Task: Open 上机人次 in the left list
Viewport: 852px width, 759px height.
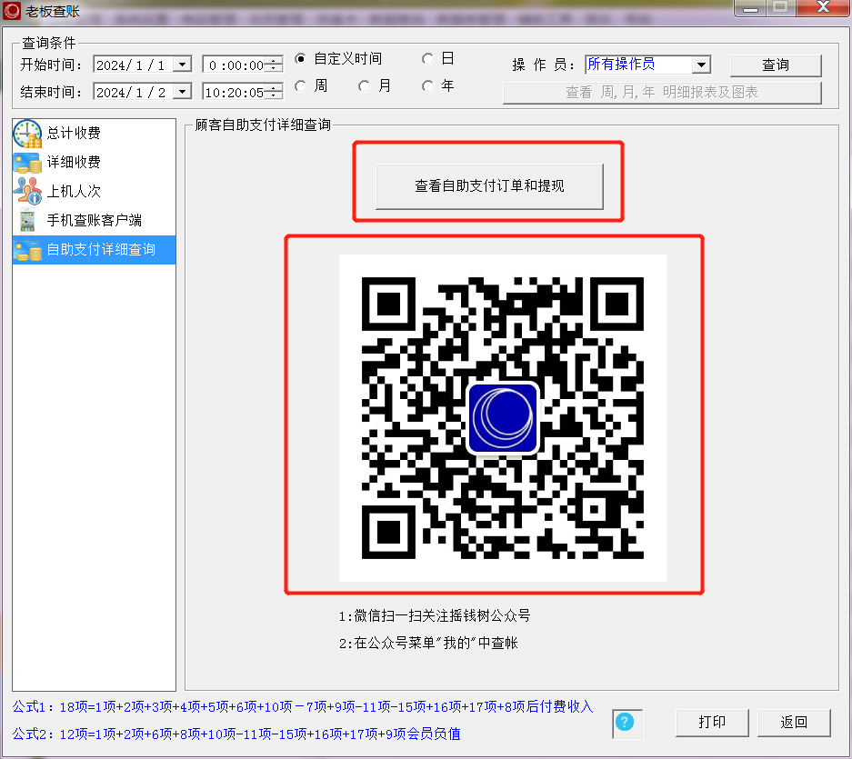Action: click(94, 191)
